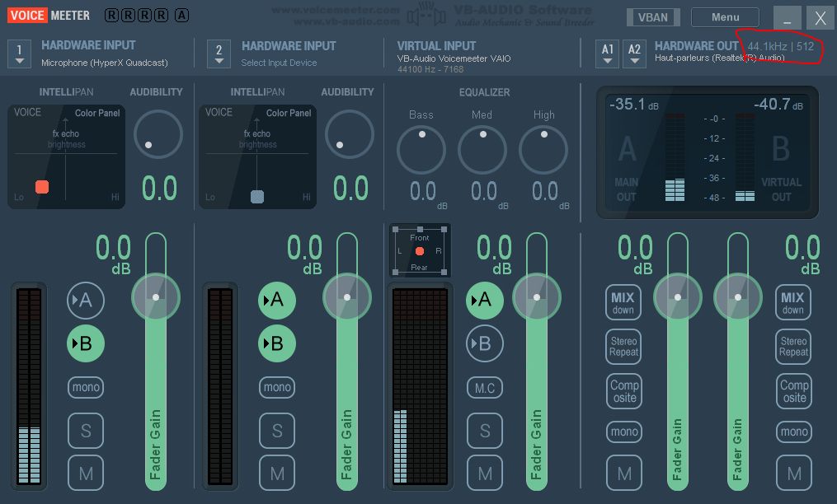Solo Hardware Input 2 with S button
837x504 pixels.
click(x=276, y=431)
